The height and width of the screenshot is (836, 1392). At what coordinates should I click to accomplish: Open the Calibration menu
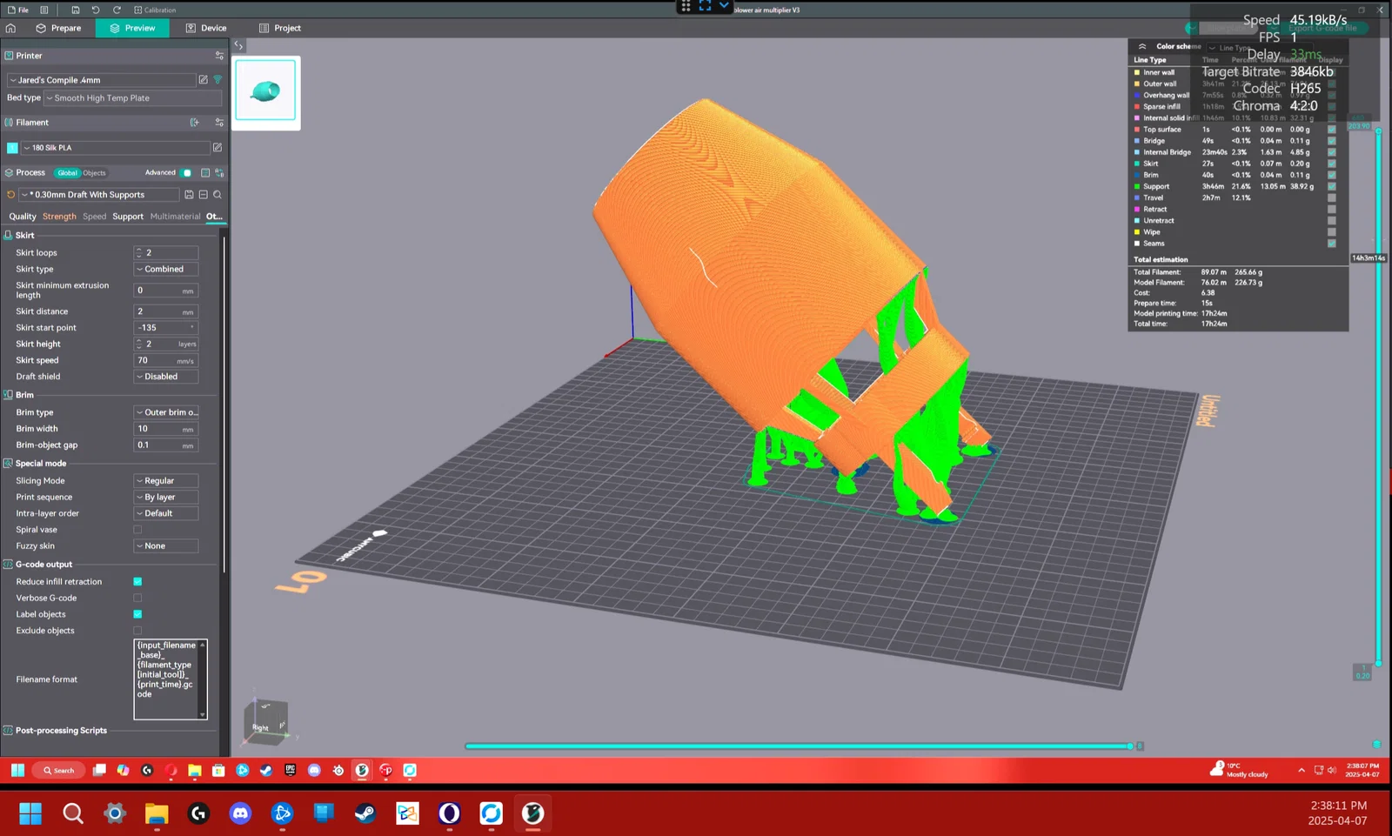point(155,10)
